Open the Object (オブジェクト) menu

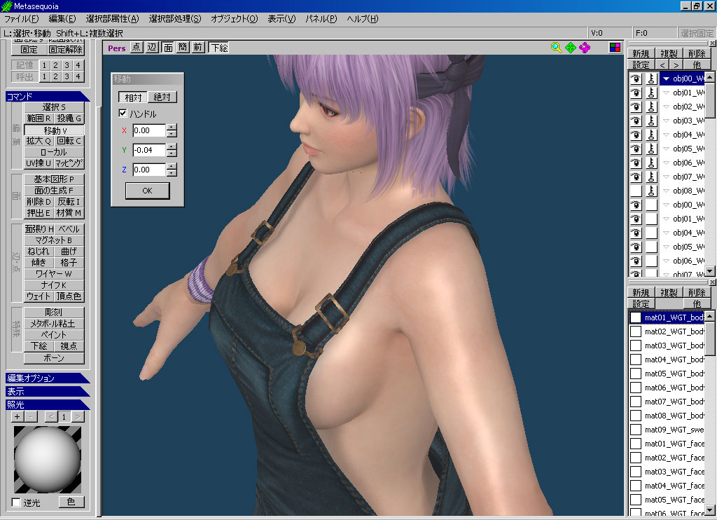234,19
